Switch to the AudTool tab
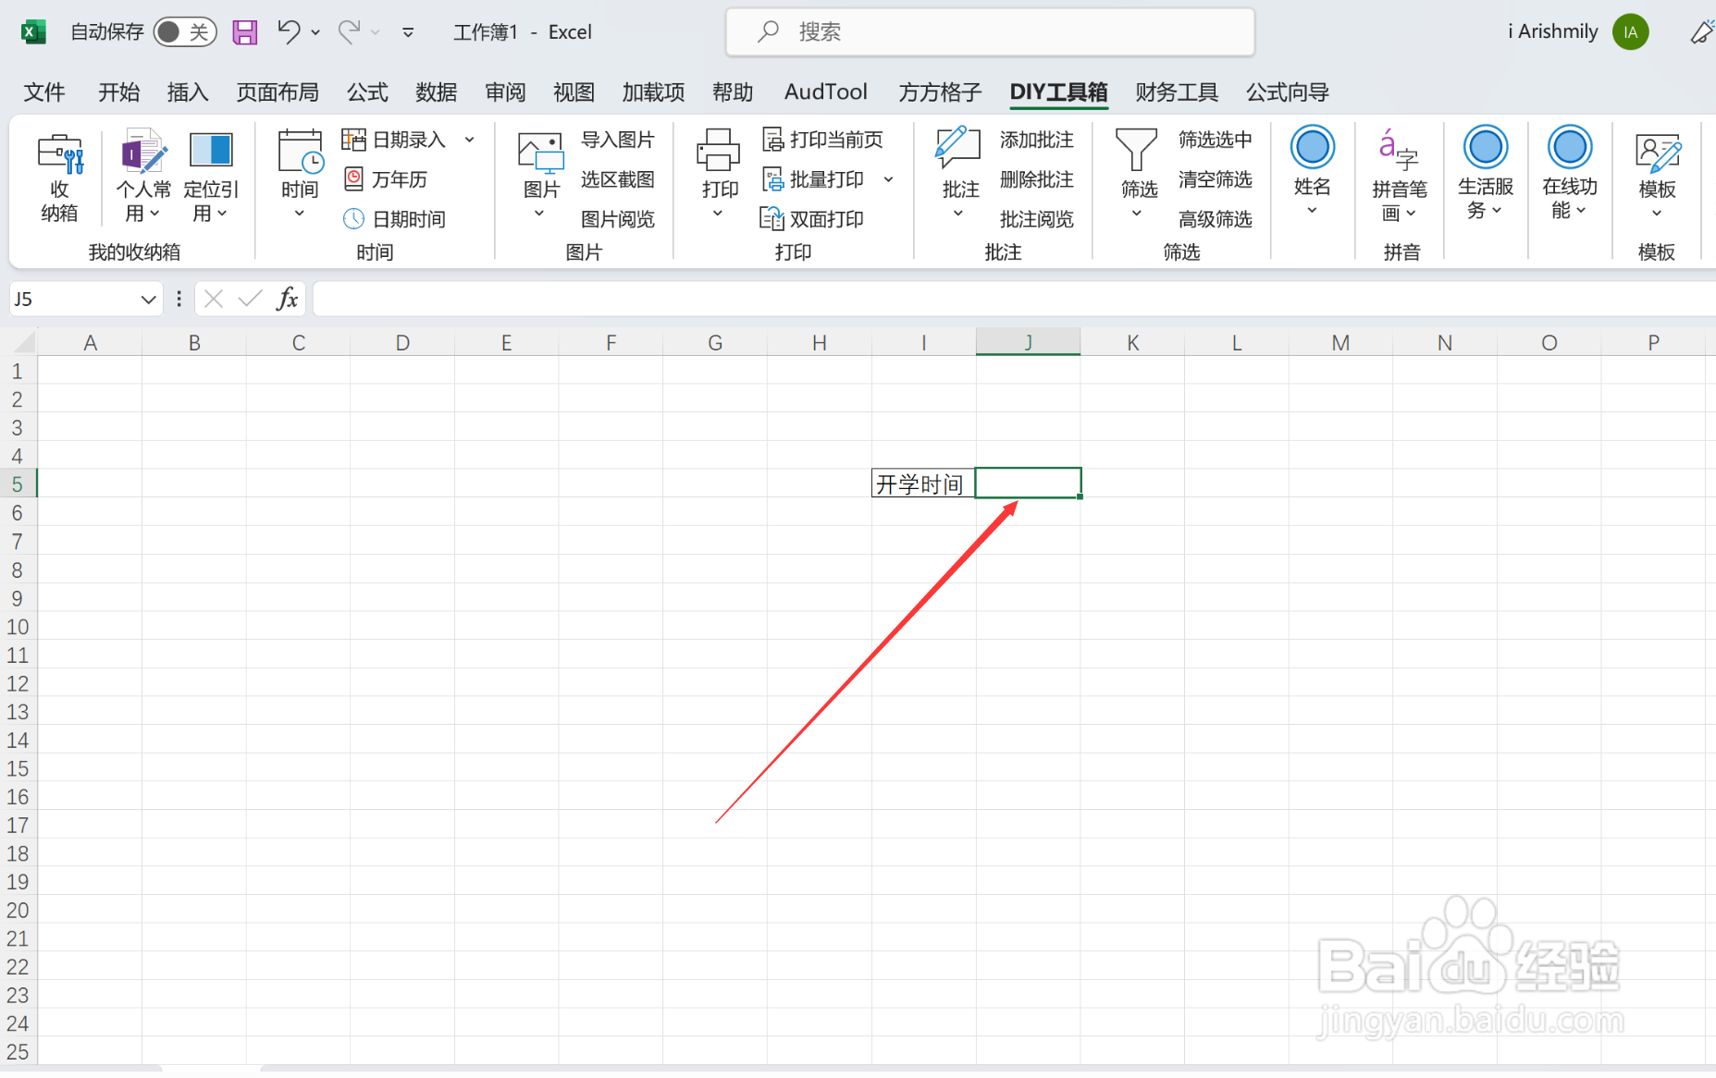The image size is (1716, 1078). coord(826,92)
